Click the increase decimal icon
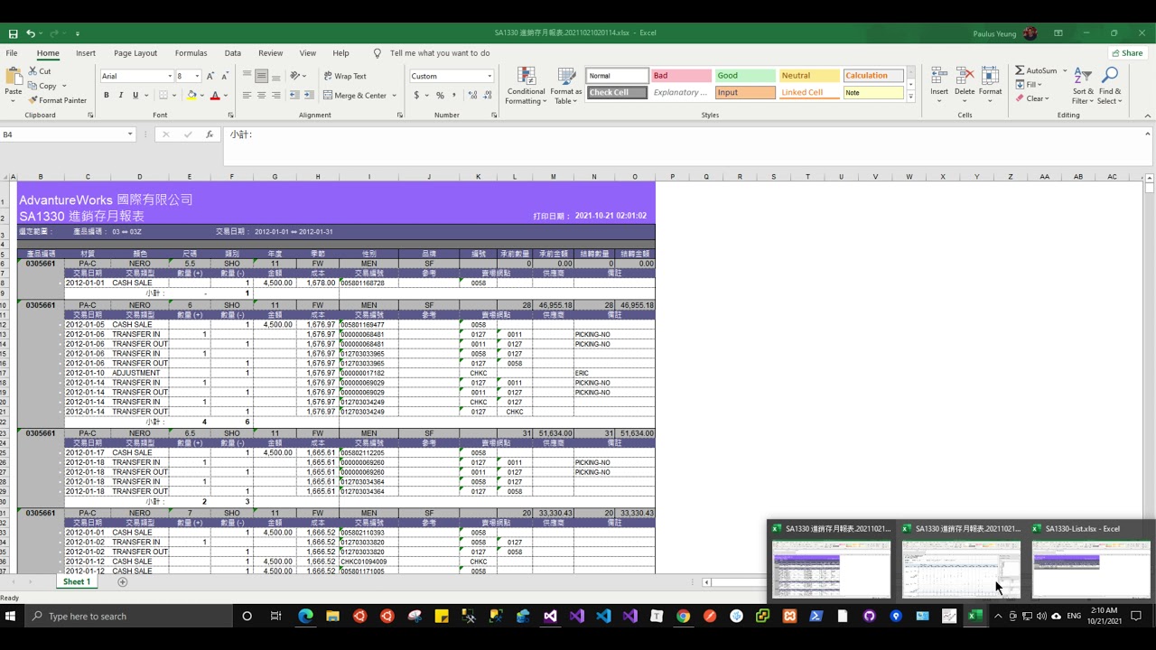 pyautogui.click(x=472, y=95)
